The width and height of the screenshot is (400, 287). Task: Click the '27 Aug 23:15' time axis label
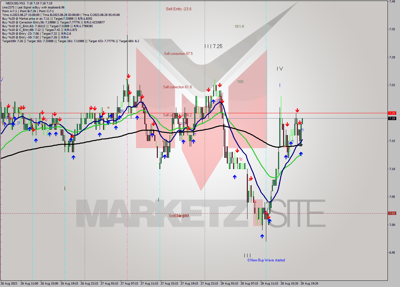[209, 284]
